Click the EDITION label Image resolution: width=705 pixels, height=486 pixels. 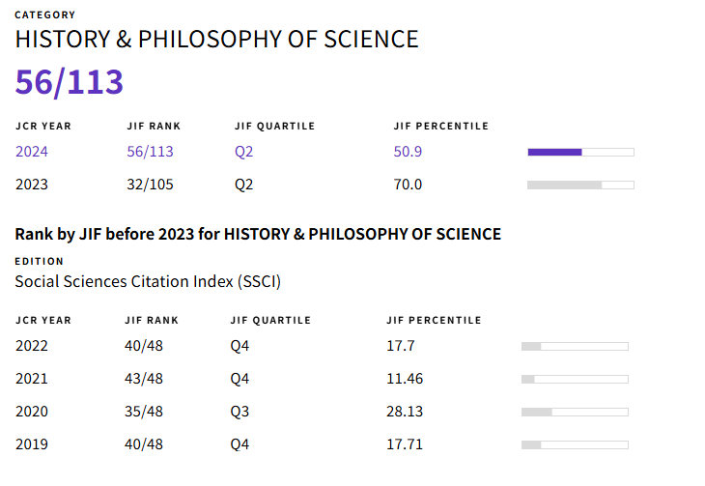pos(40,261)
